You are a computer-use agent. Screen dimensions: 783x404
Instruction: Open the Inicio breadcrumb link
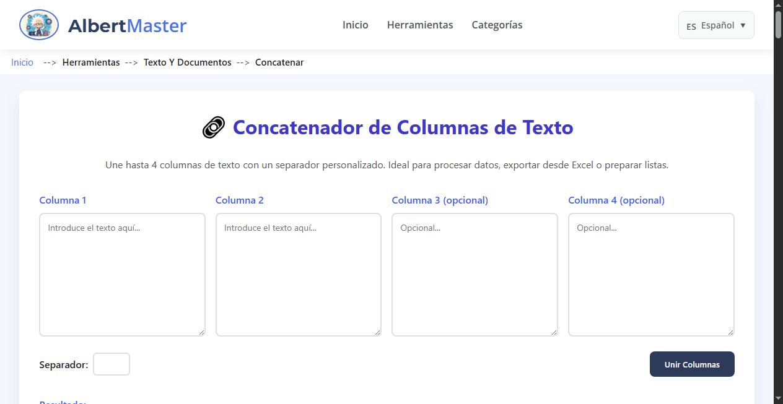(22, 62)
